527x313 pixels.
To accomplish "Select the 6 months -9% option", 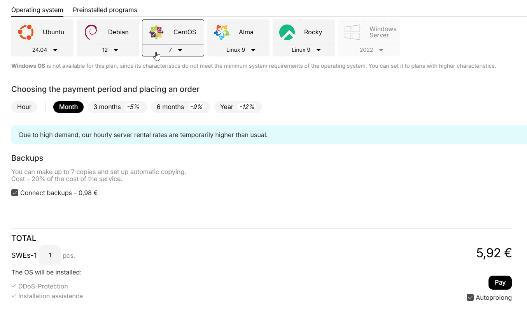I will [x=180, y=107].
